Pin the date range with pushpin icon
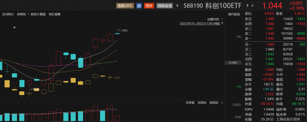 click(222, 23)
